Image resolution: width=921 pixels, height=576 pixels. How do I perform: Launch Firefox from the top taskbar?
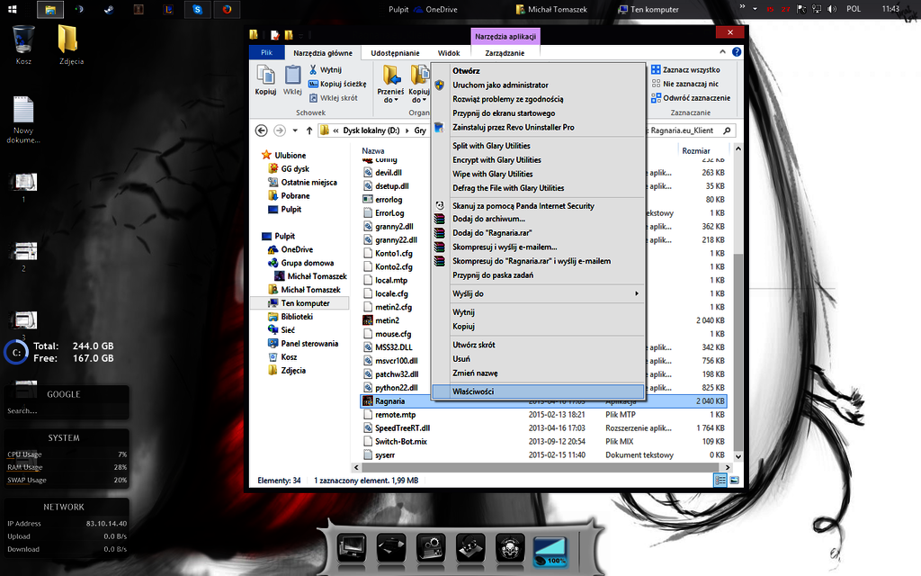tap(227, 9)
